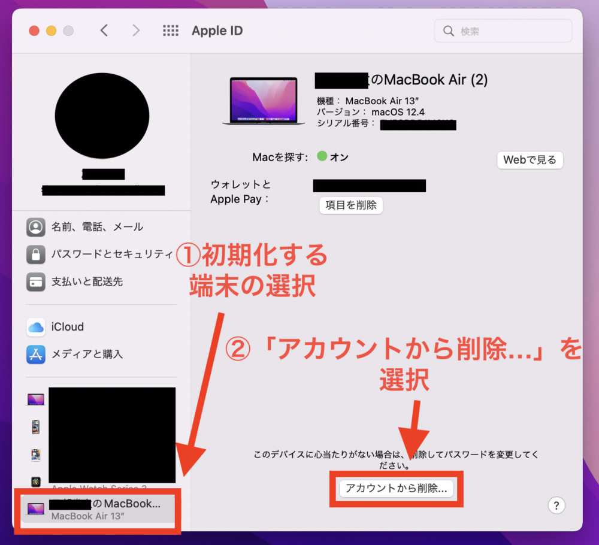Viewport: 599px width, 545px height.
Task: Click the MacBook Air thumbnail image
Action: [x=264, y=101]
